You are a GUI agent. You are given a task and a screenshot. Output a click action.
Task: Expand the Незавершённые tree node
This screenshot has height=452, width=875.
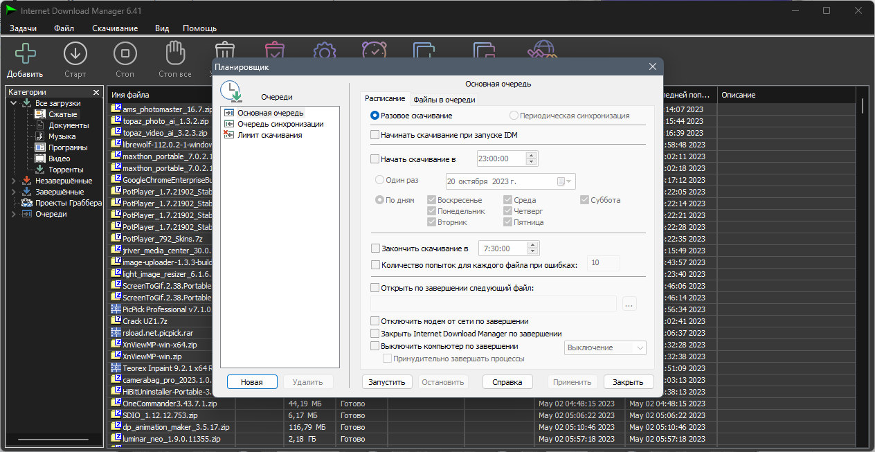pos(15,181)
